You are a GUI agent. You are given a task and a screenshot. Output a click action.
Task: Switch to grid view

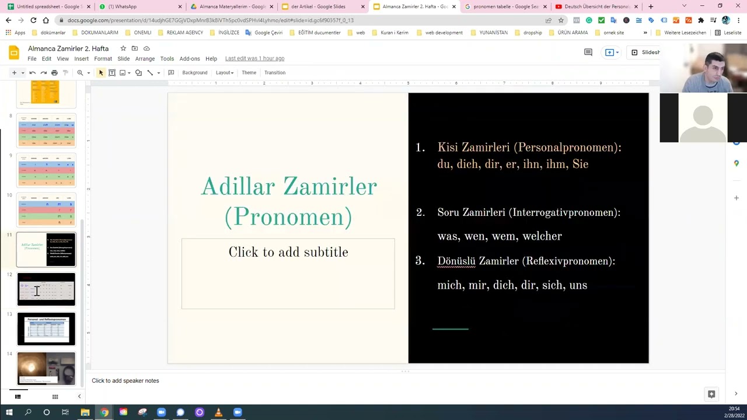tap(55, 397)
